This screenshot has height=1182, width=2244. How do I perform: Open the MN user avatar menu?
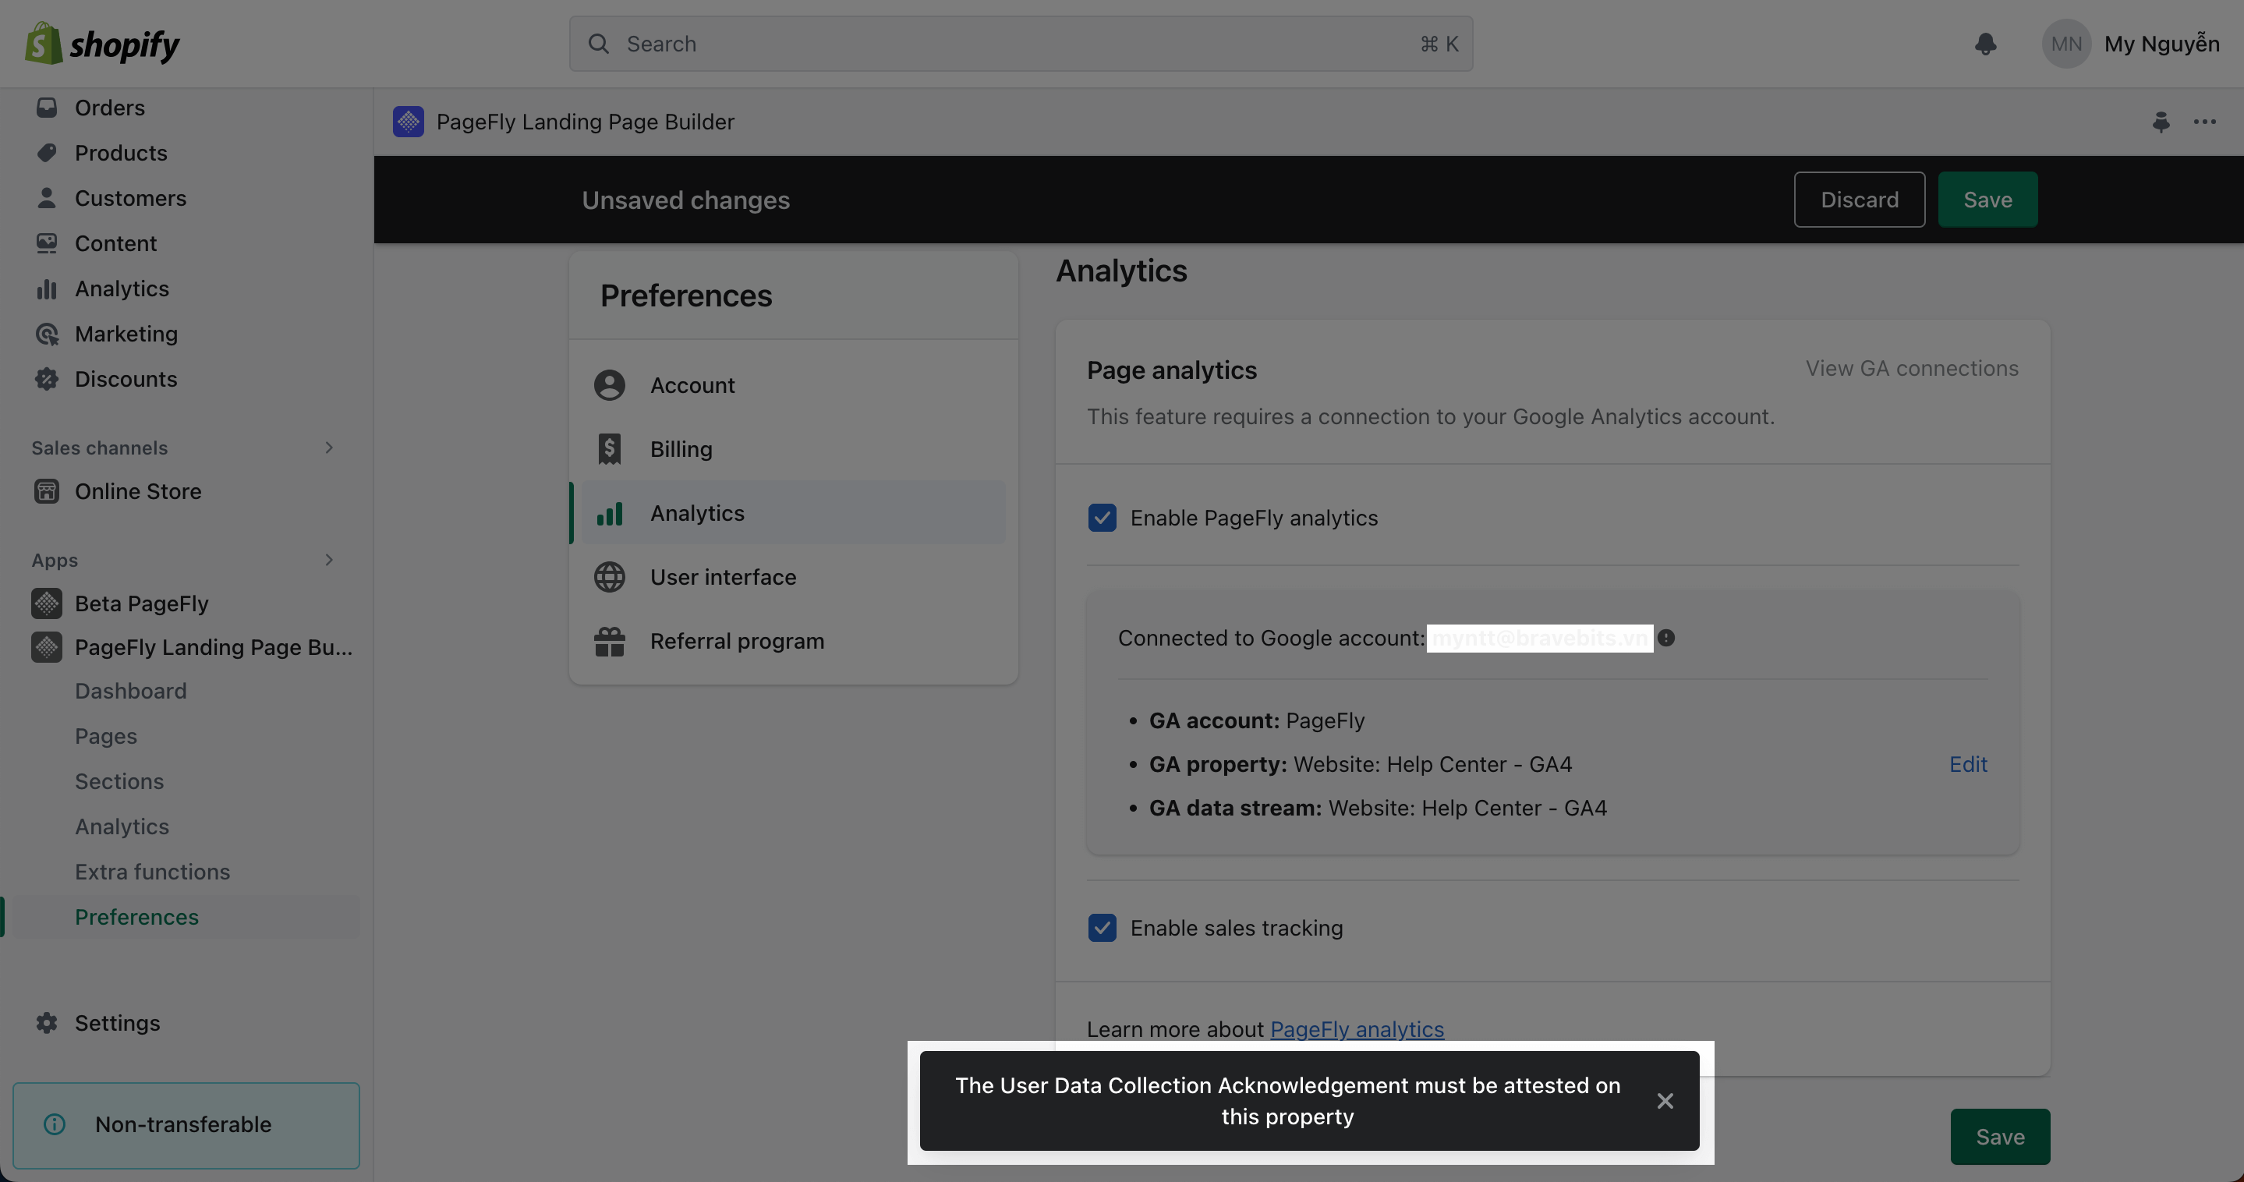[2065, 44]
